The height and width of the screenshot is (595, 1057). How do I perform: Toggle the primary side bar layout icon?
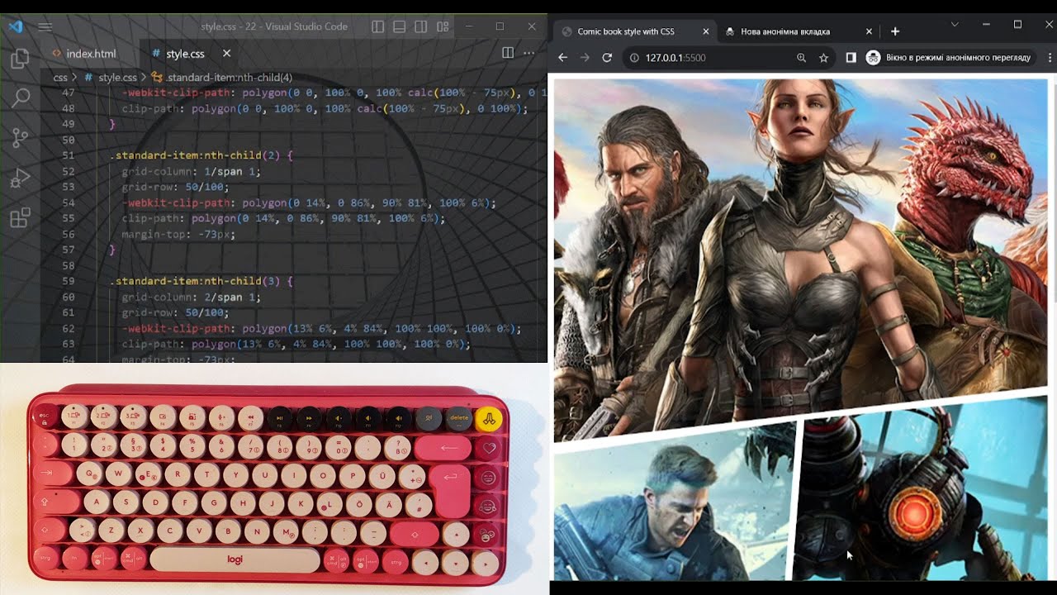click(x=378, y=26)
